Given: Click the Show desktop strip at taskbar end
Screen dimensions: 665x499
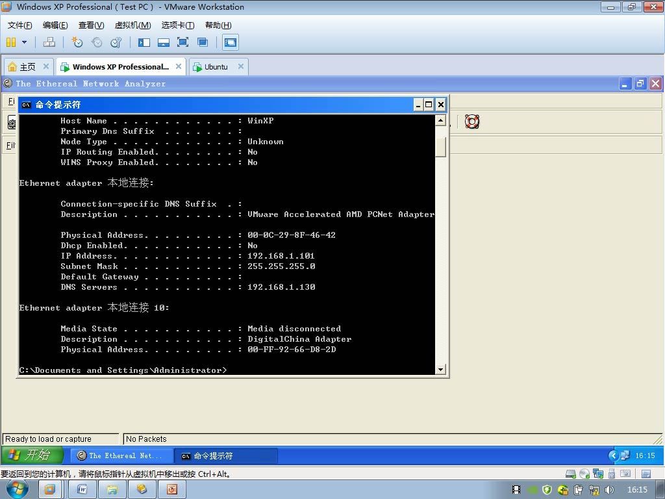Looking at the screenshot, I should [660, 490].
